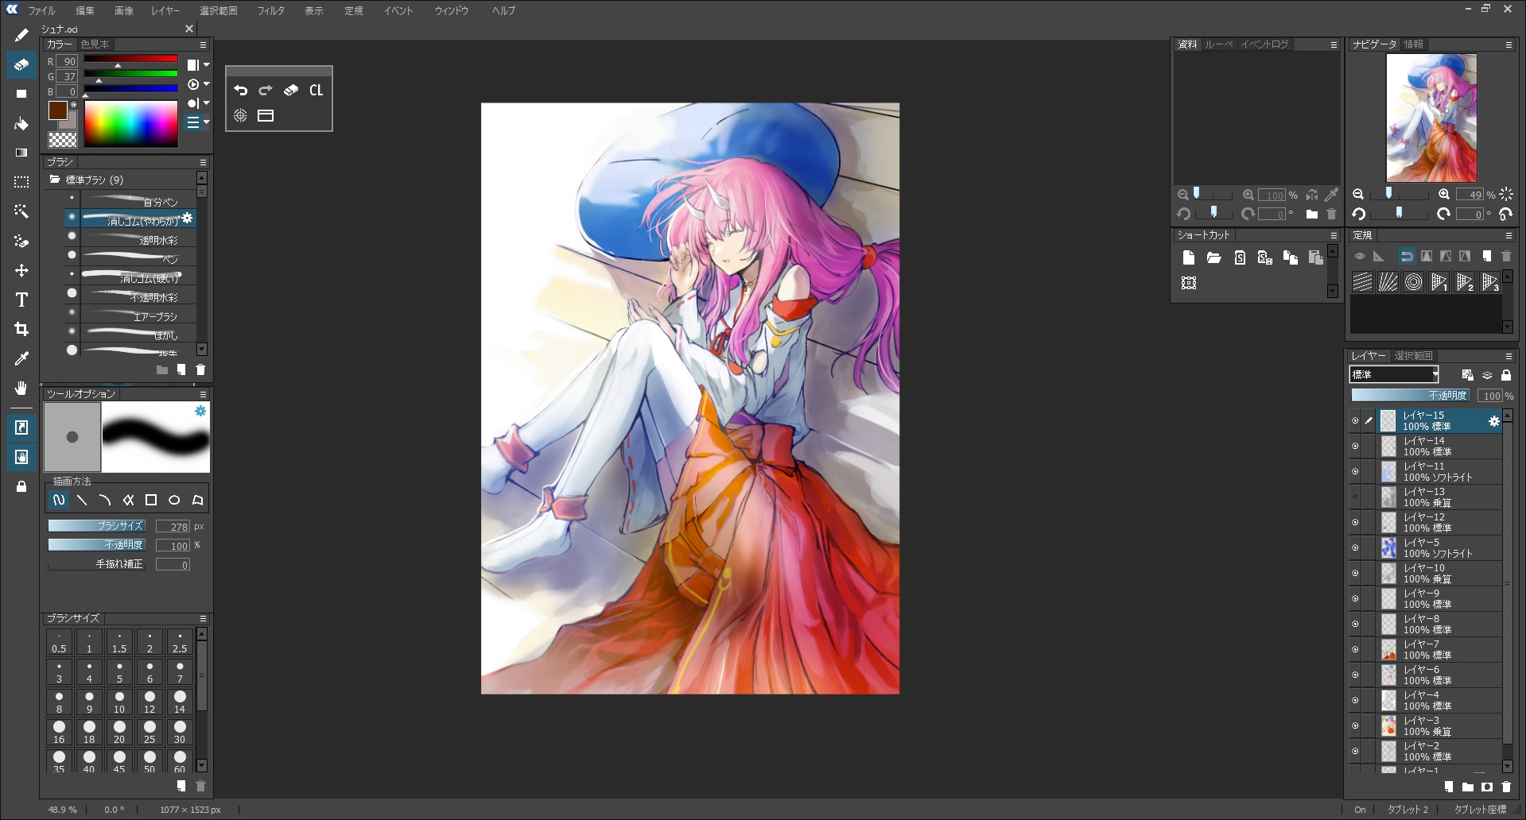Screen dimensions: 1526x820
Task: Choose brush size preset 10
Action: [119, 702]
